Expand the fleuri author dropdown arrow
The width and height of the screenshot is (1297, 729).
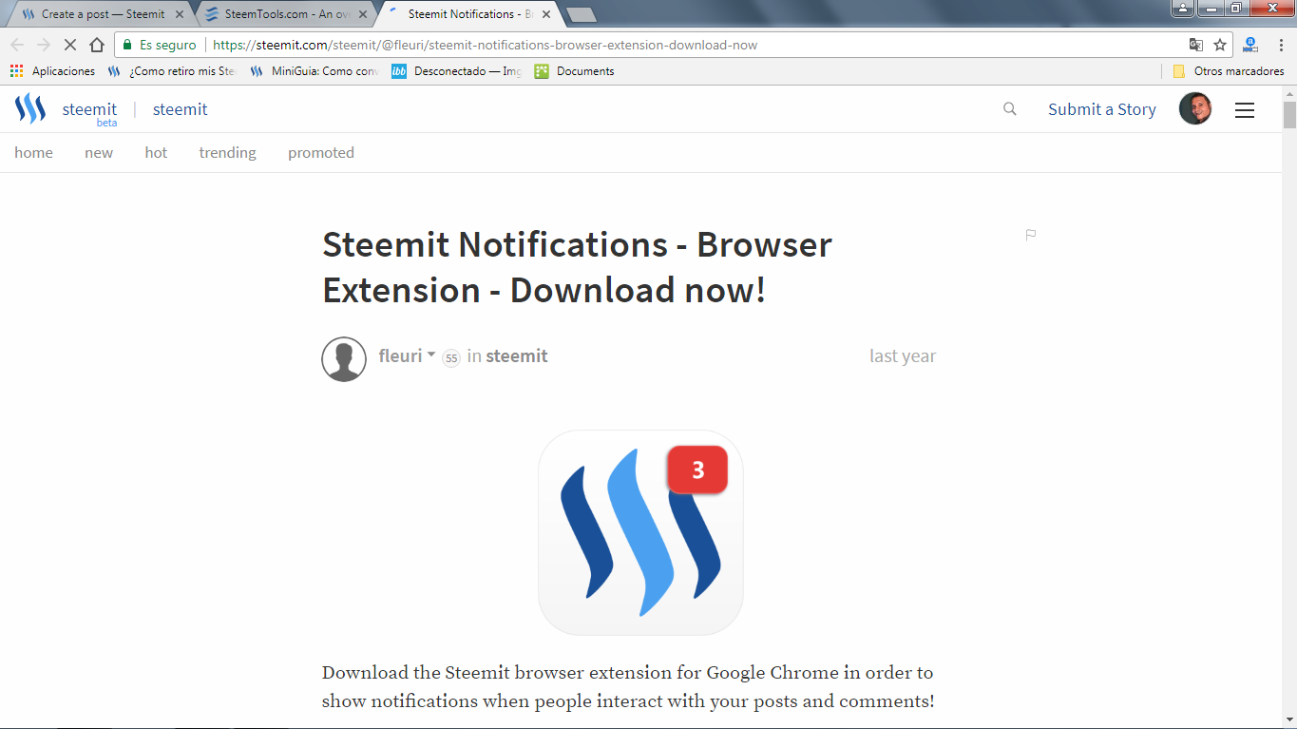click(x=431, y=355)
